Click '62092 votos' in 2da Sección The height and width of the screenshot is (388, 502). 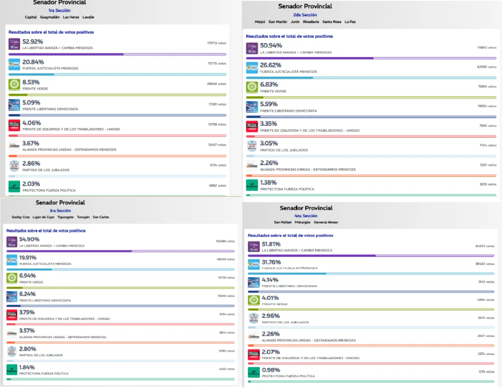click(x=487, y=67)
